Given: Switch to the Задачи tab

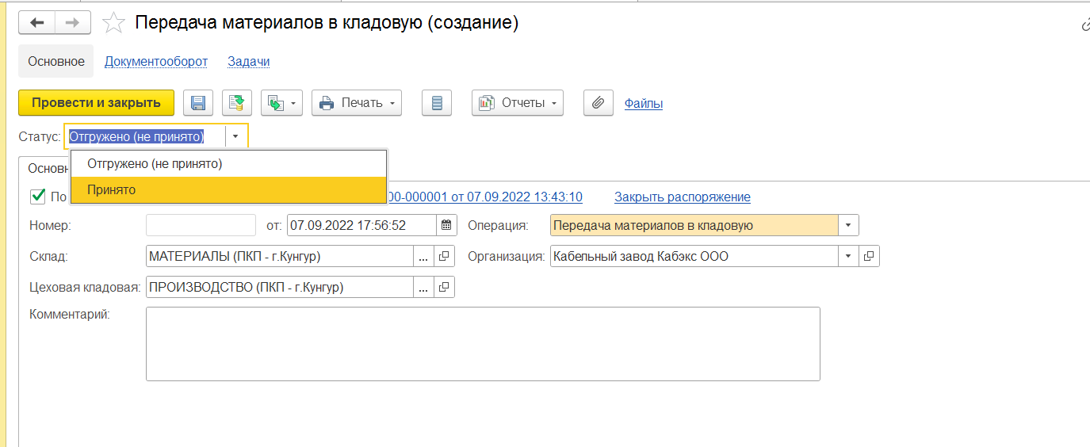Looking at the screenshot, I should [249, 61].
